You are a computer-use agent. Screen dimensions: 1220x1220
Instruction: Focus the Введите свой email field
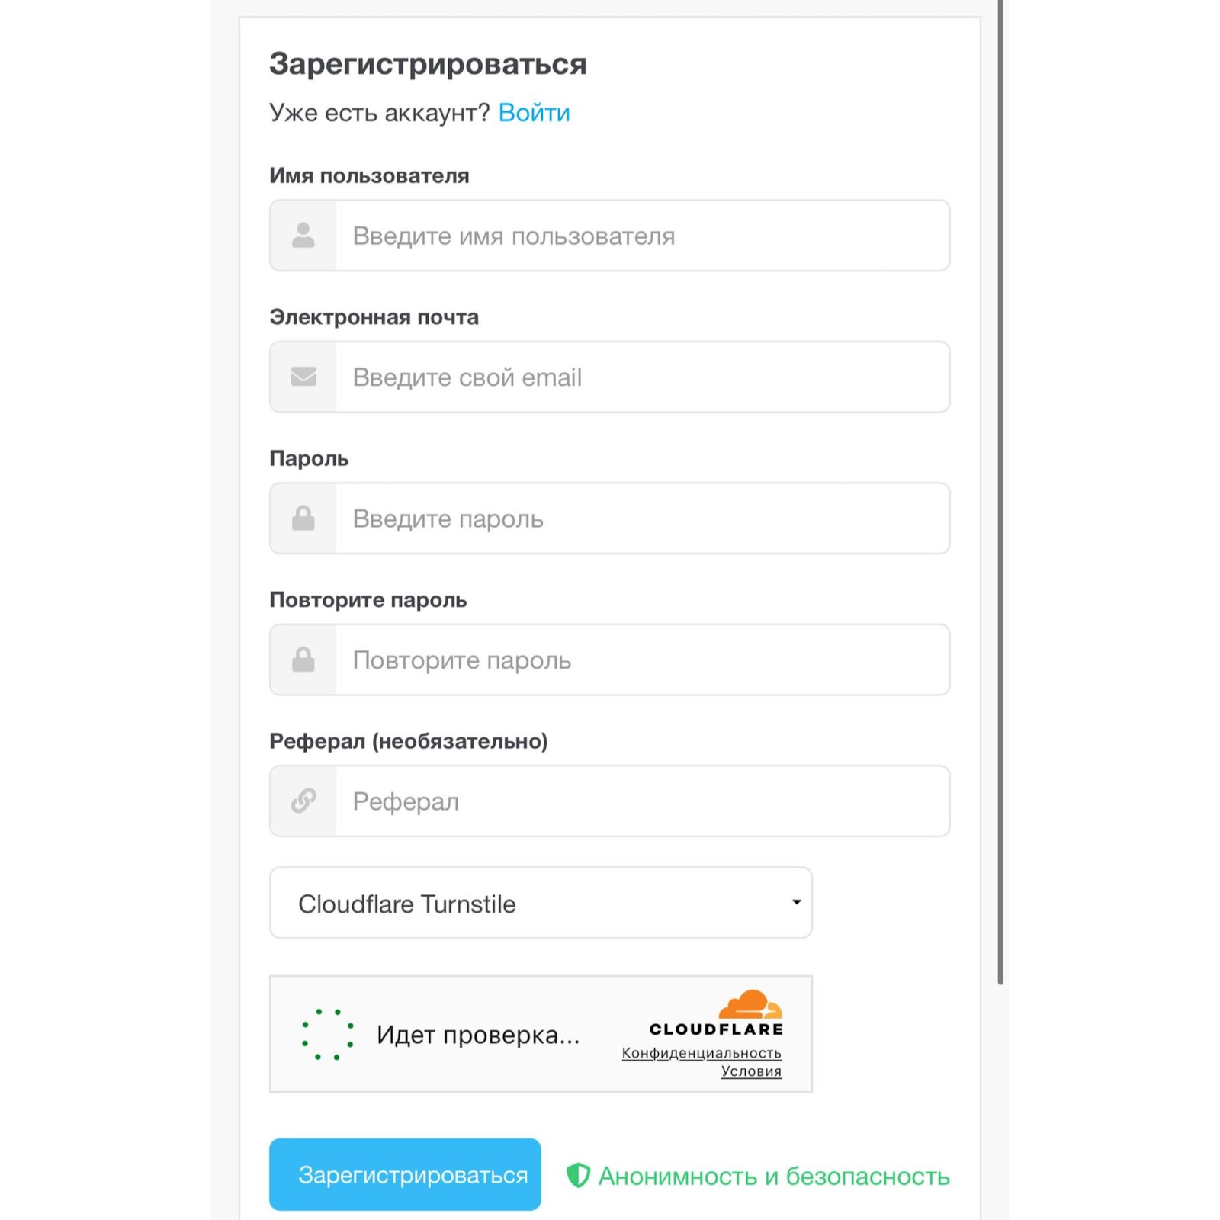click(643, 377)
